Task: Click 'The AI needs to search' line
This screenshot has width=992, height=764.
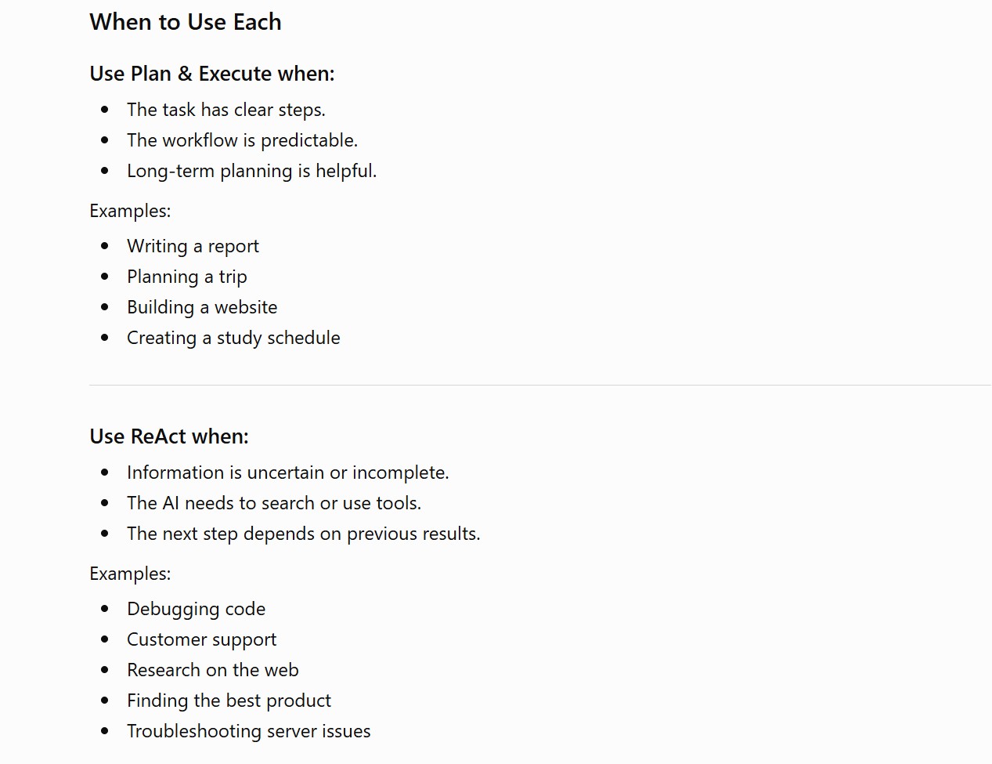Action: click(x=274, y=503)
